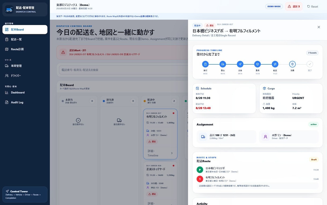Viewport: 327px width, 205px height.
Task: Click the 配送 timeline step icon
Action: tap(275, 64)
